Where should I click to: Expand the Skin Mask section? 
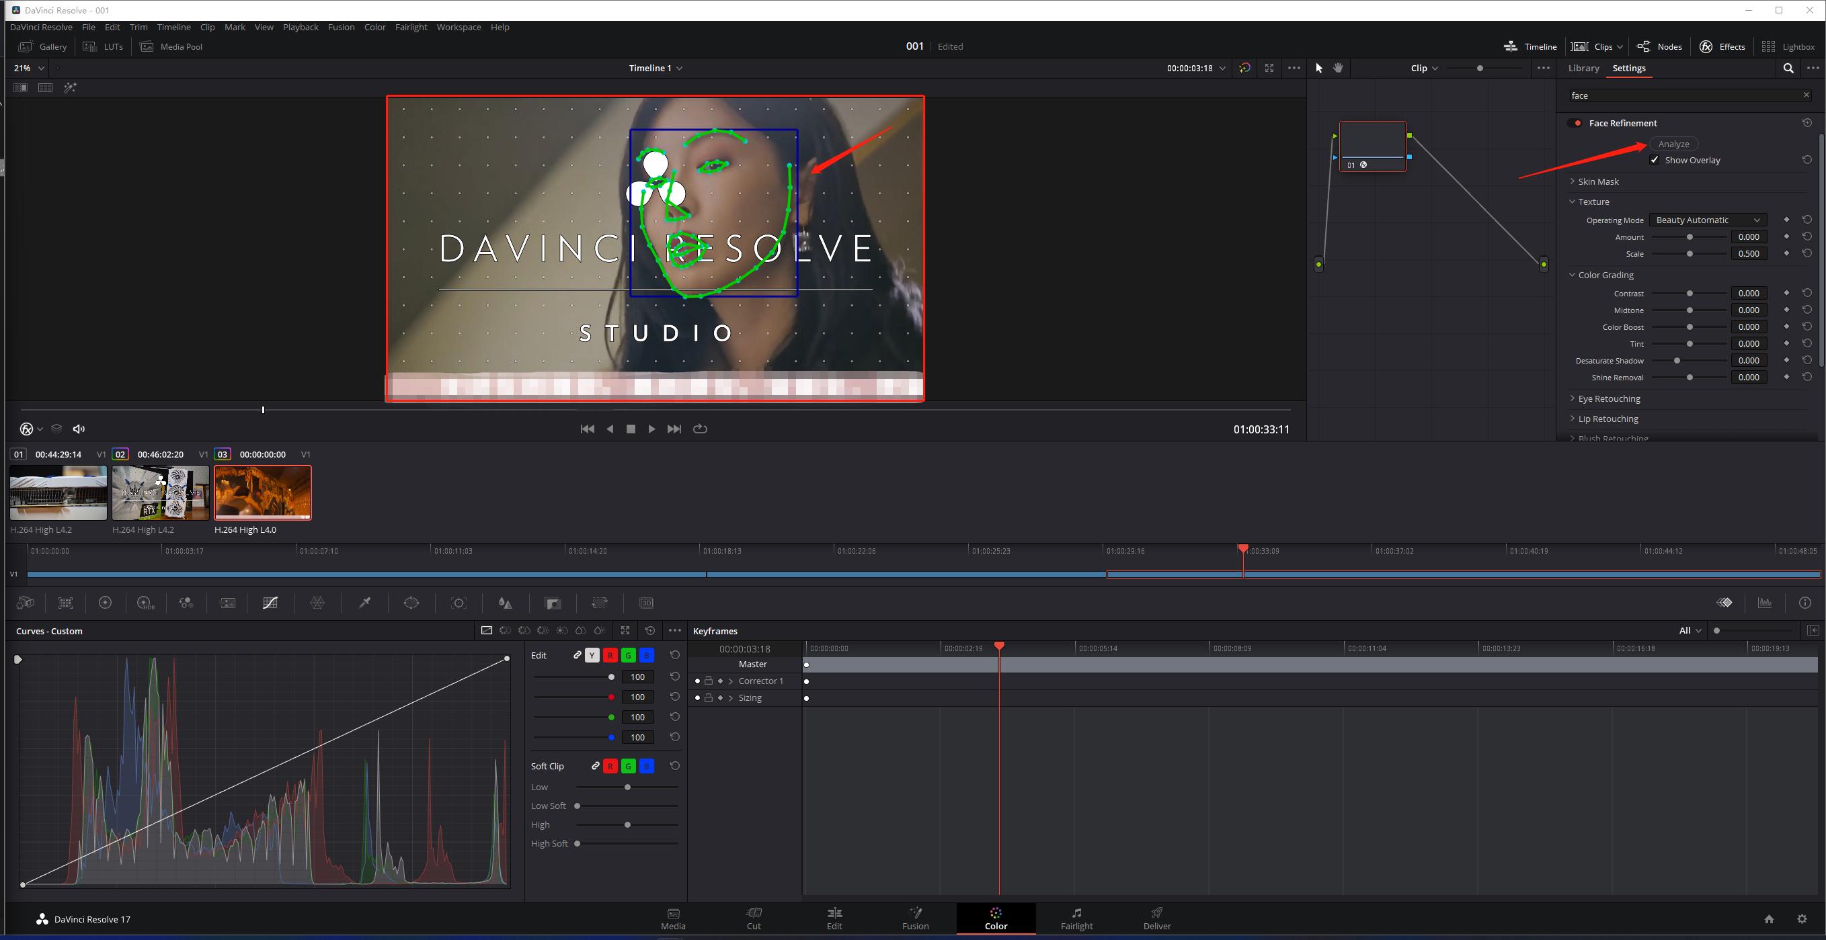pos(1597,181)
